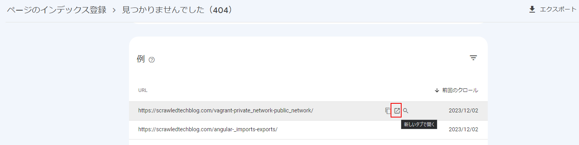Viewport: 579px width, 145px height.
Task: Click the empty row below angular URL
Action: [308, 142]
